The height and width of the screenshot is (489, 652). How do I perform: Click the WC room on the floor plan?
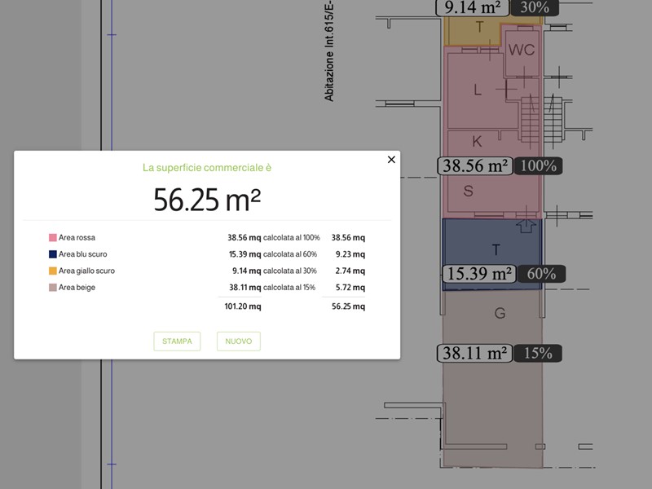(522, 51)
